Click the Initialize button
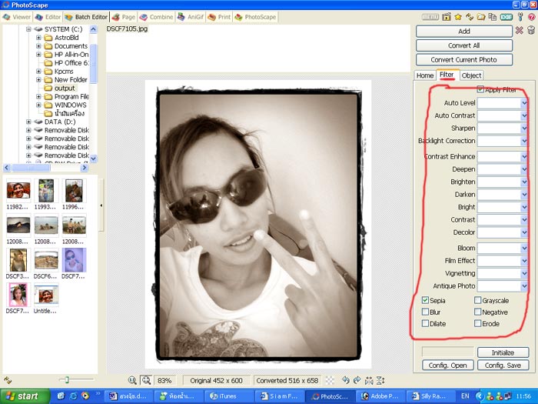This screenshot has width=538, height=404. (503, 352)
